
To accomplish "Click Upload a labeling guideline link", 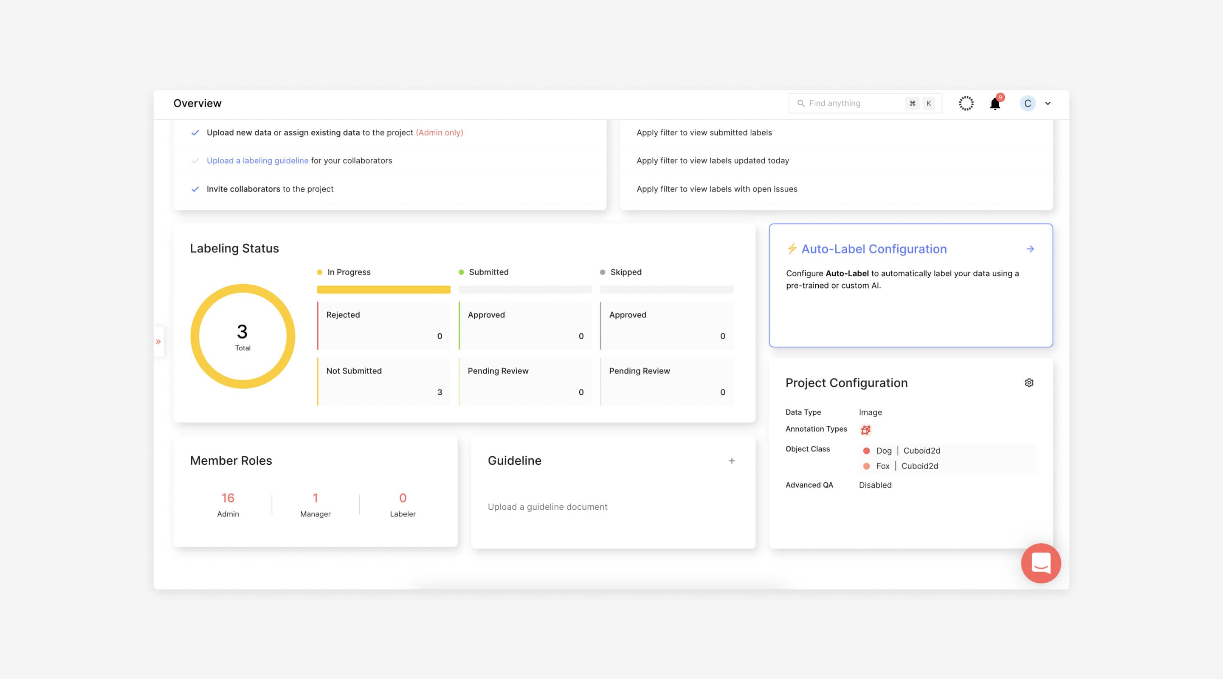I will 257,161.
